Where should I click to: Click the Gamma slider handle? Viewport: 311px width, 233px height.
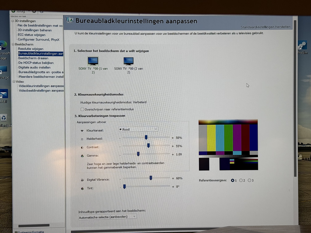[138, 154]
